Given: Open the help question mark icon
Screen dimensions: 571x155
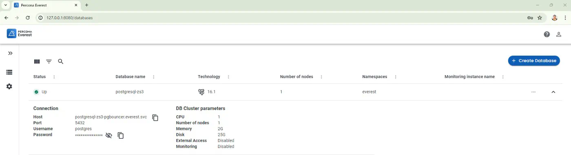Looking at the screenshot, I should coord(547,34).
